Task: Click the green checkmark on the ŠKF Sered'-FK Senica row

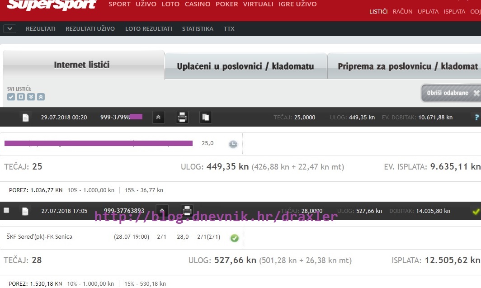Action: click(x=234, y=237)
